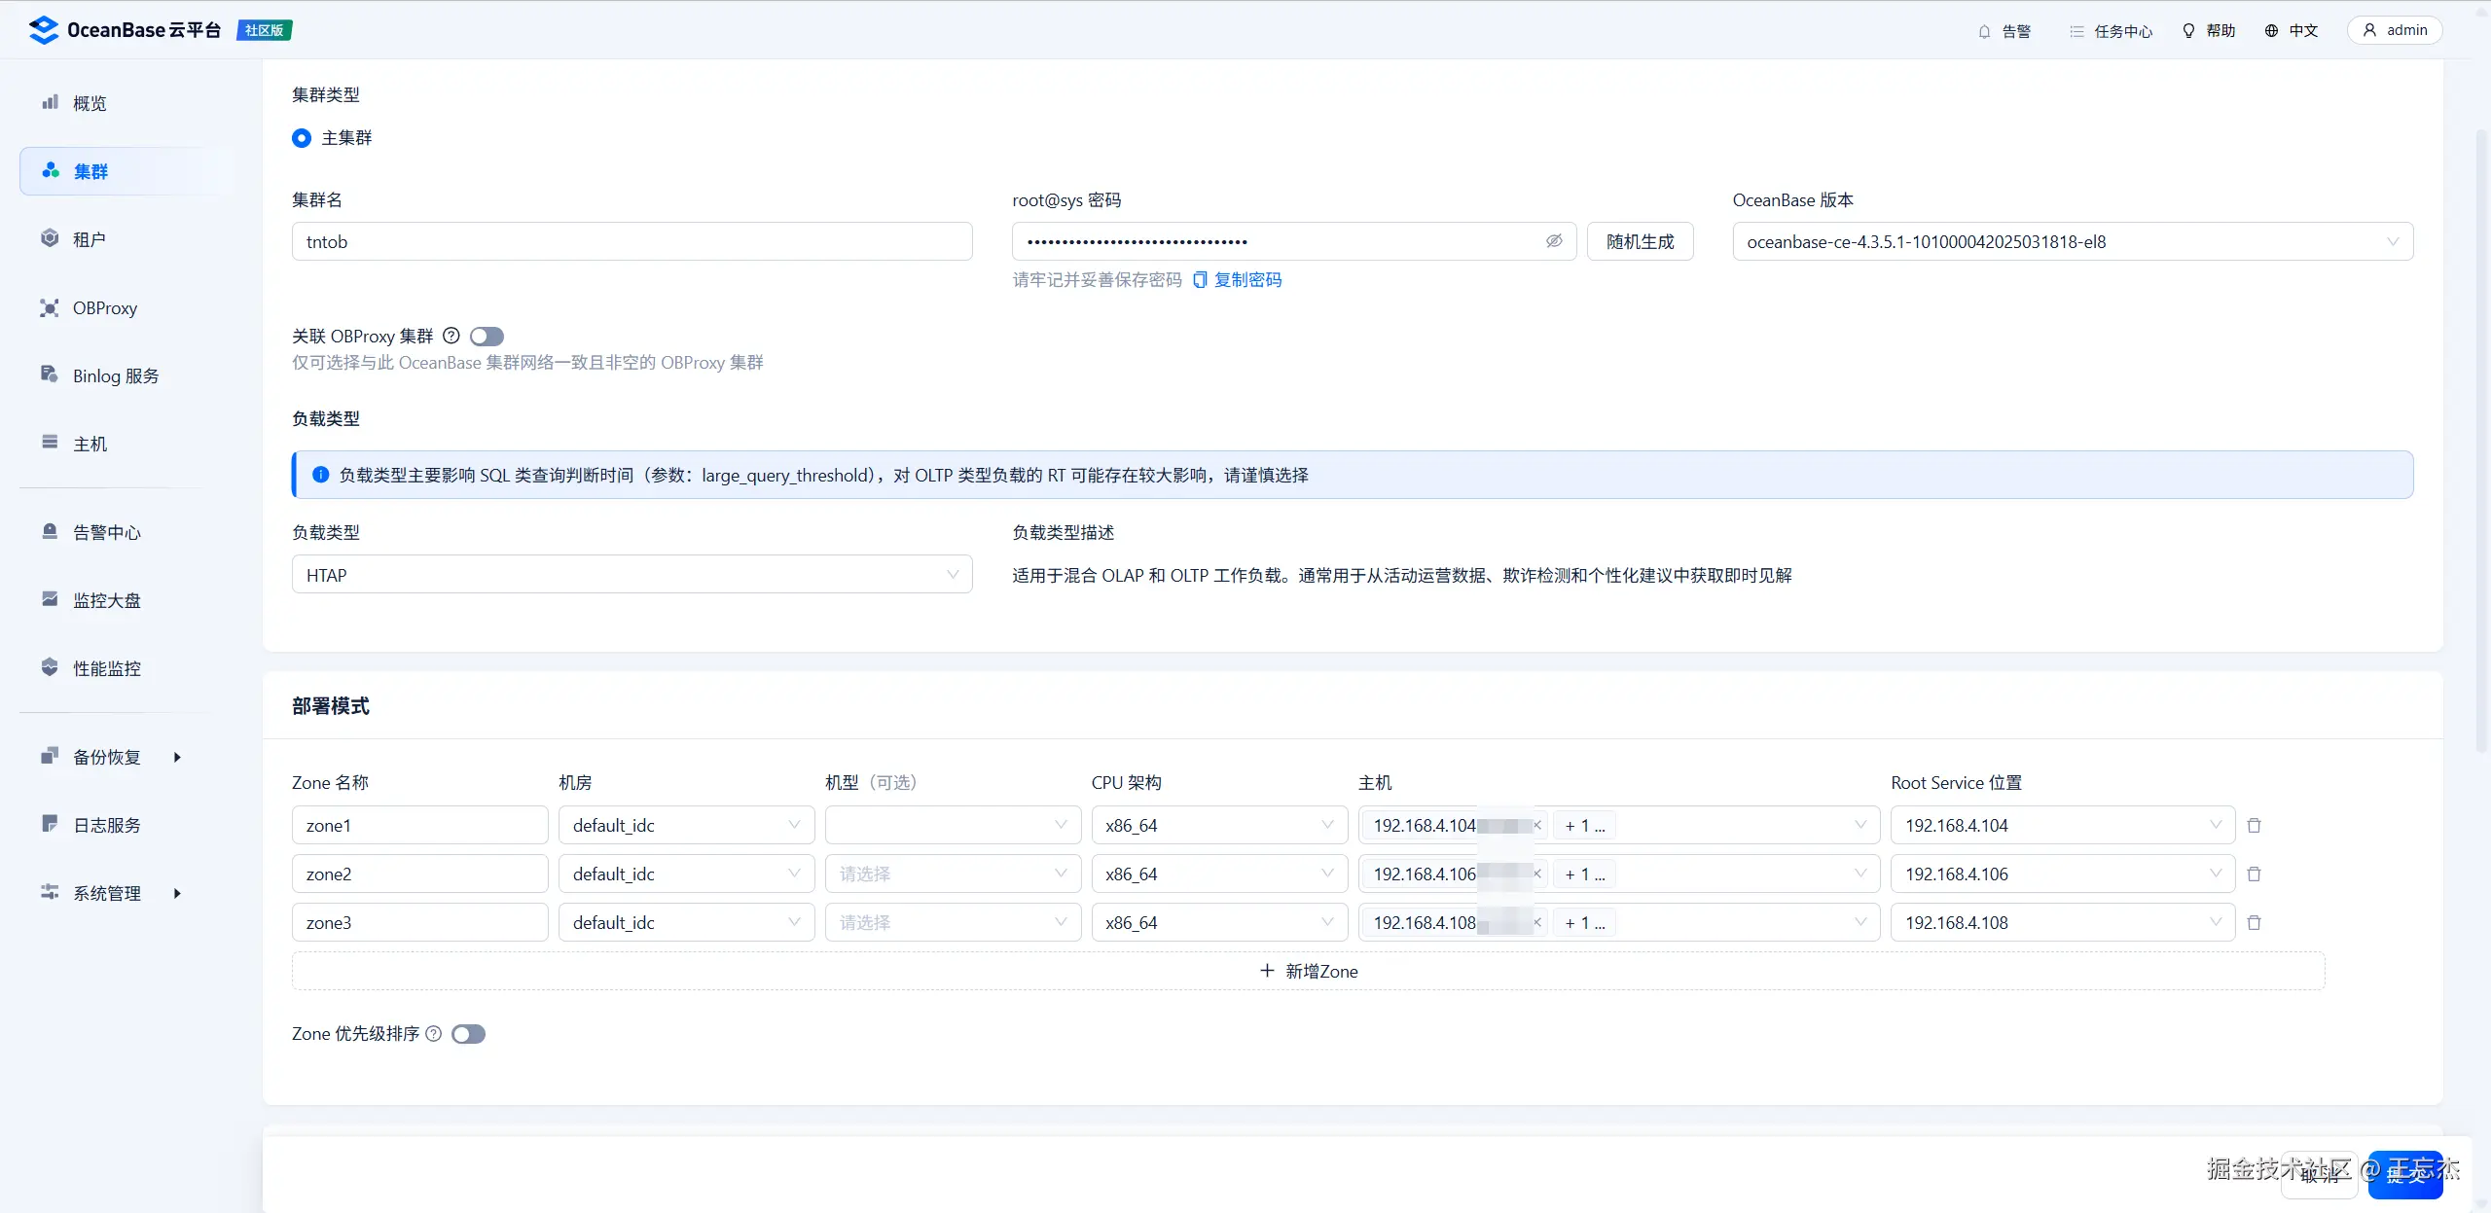Click the random generate password button
Image resolution: width=2491 pixels, height=1213 pixels.
[1640, 242]
